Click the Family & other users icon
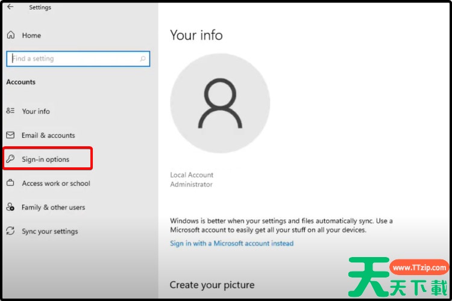Viewport: 452px width, 301px height. pyautogui.click(x=10, y=207)
